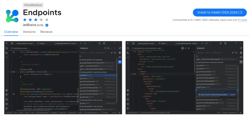249x118 pixels.
Task: Open Project folder tool window in left screenshot
Action: point(6,48)
